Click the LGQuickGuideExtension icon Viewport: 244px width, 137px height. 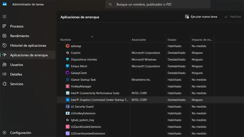(68, 127)
